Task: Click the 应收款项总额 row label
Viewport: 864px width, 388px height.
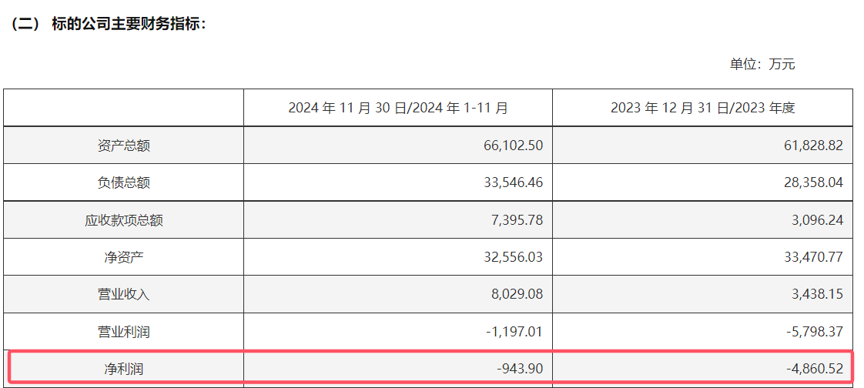Action: coord(124,220)
